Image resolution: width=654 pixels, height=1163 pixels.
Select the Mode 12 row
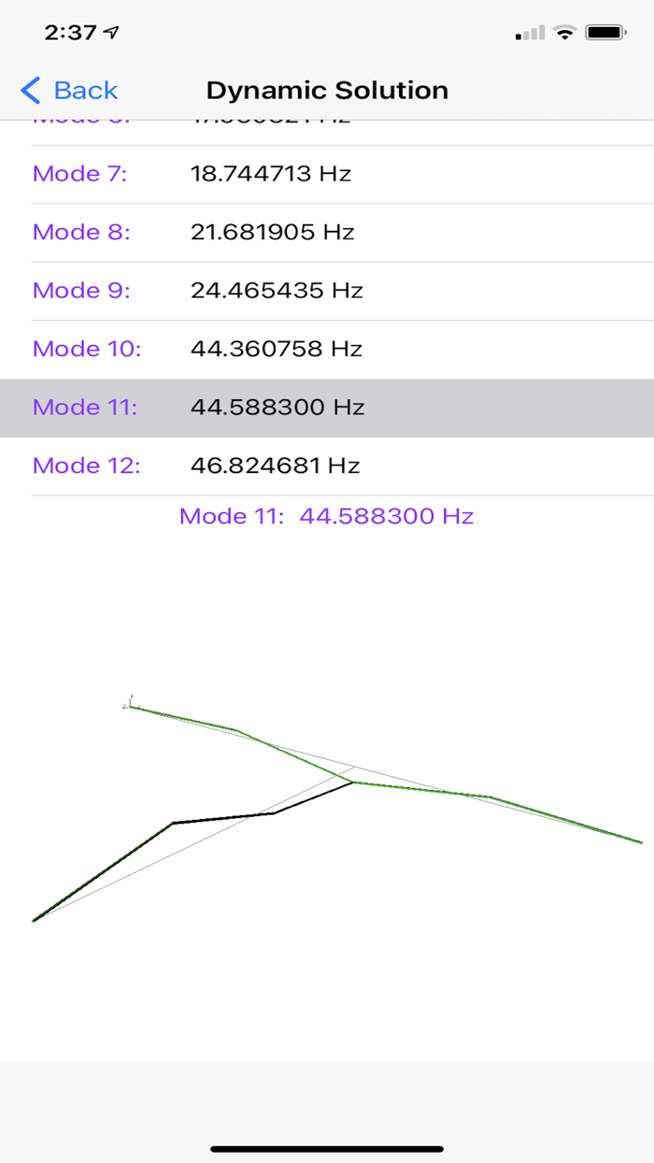click(327, 466)
